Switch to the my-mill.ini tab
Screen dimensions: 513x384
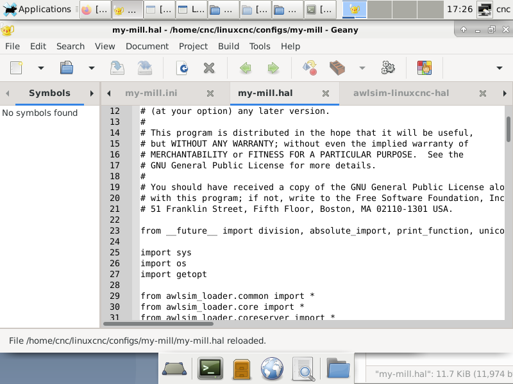151,93
